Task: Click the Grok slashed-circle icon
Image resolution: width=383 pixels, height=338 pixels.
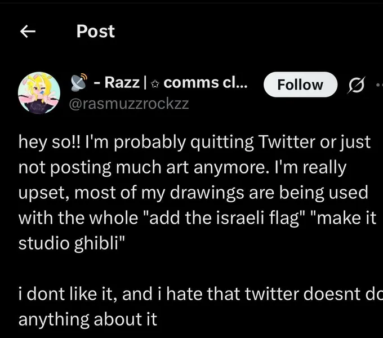Action: (356, 84)
